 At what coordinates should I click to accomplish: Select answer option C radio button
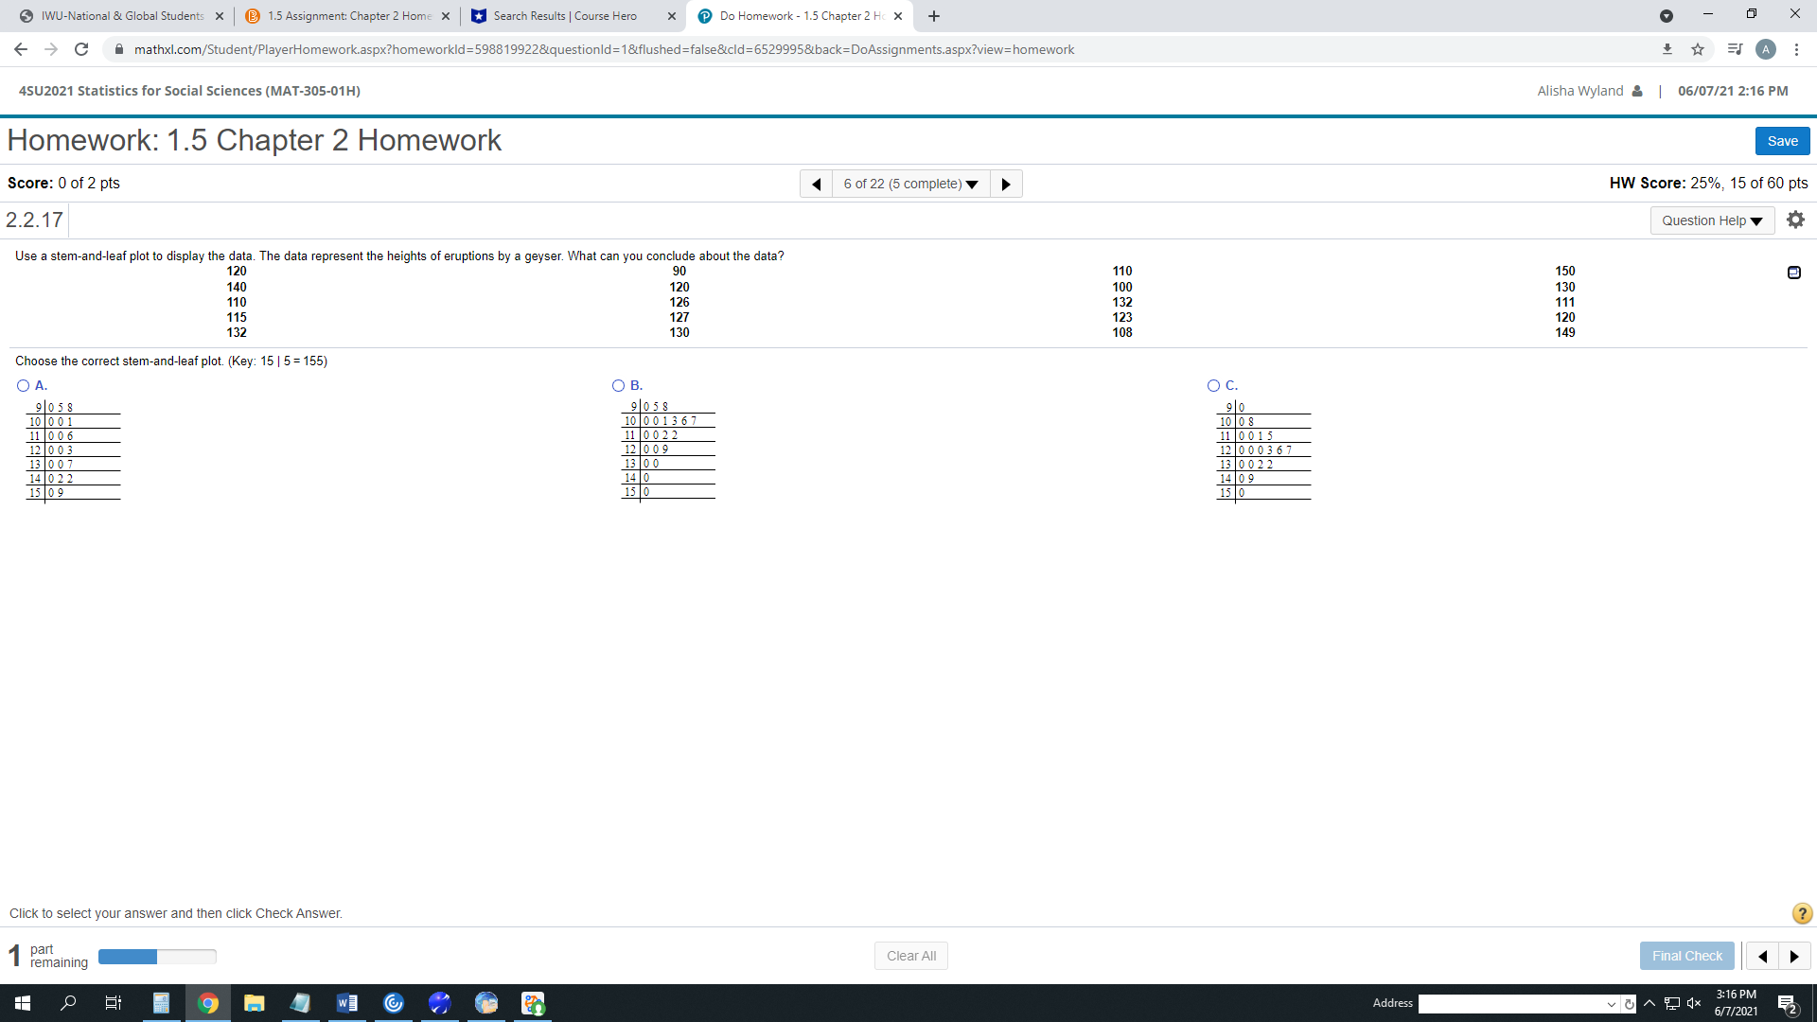coord(1214,385)
